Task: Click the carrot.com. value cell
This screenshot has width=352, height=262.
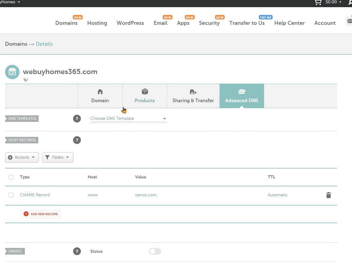Action: point(146,195)
